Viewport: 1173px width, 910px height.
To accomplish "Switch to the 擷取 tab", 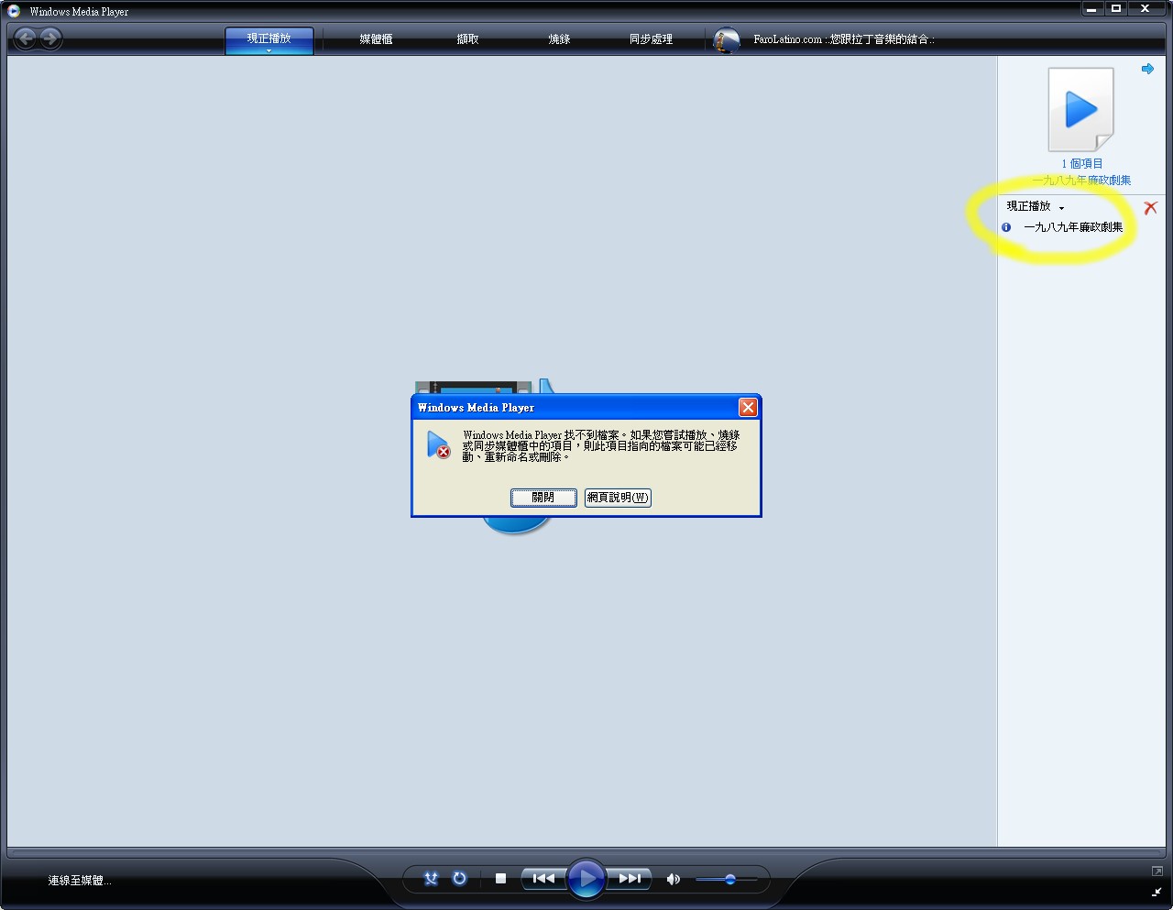I will pyautogui.click(x=468, y=39).
